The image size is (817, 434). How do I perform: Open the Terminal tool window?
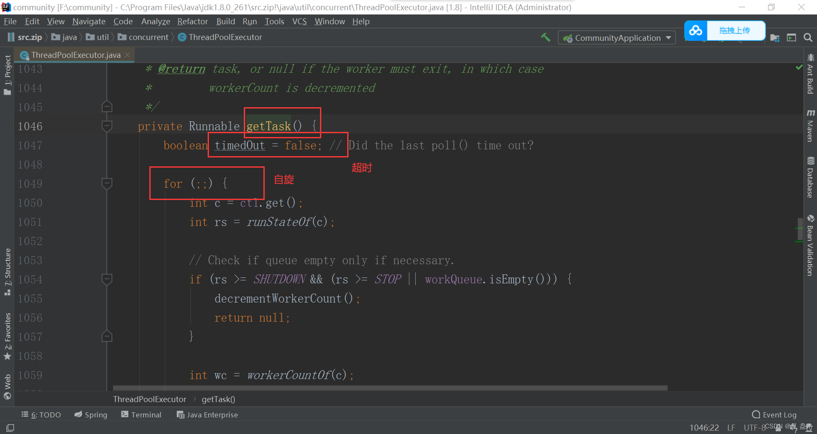141,415
